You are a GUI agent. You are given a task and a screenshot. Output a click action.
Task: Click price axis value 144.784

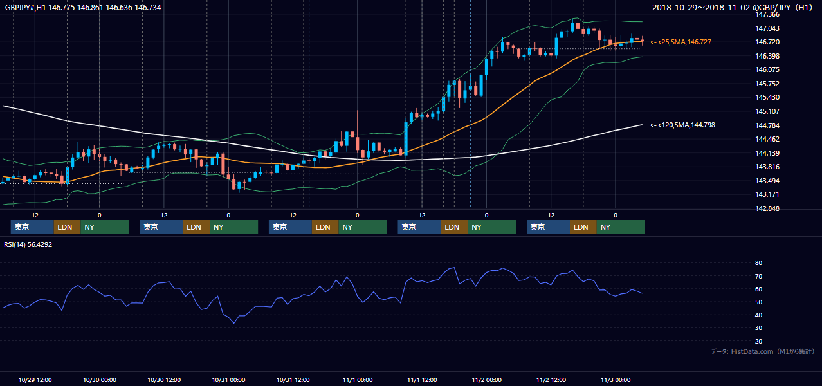767,125
